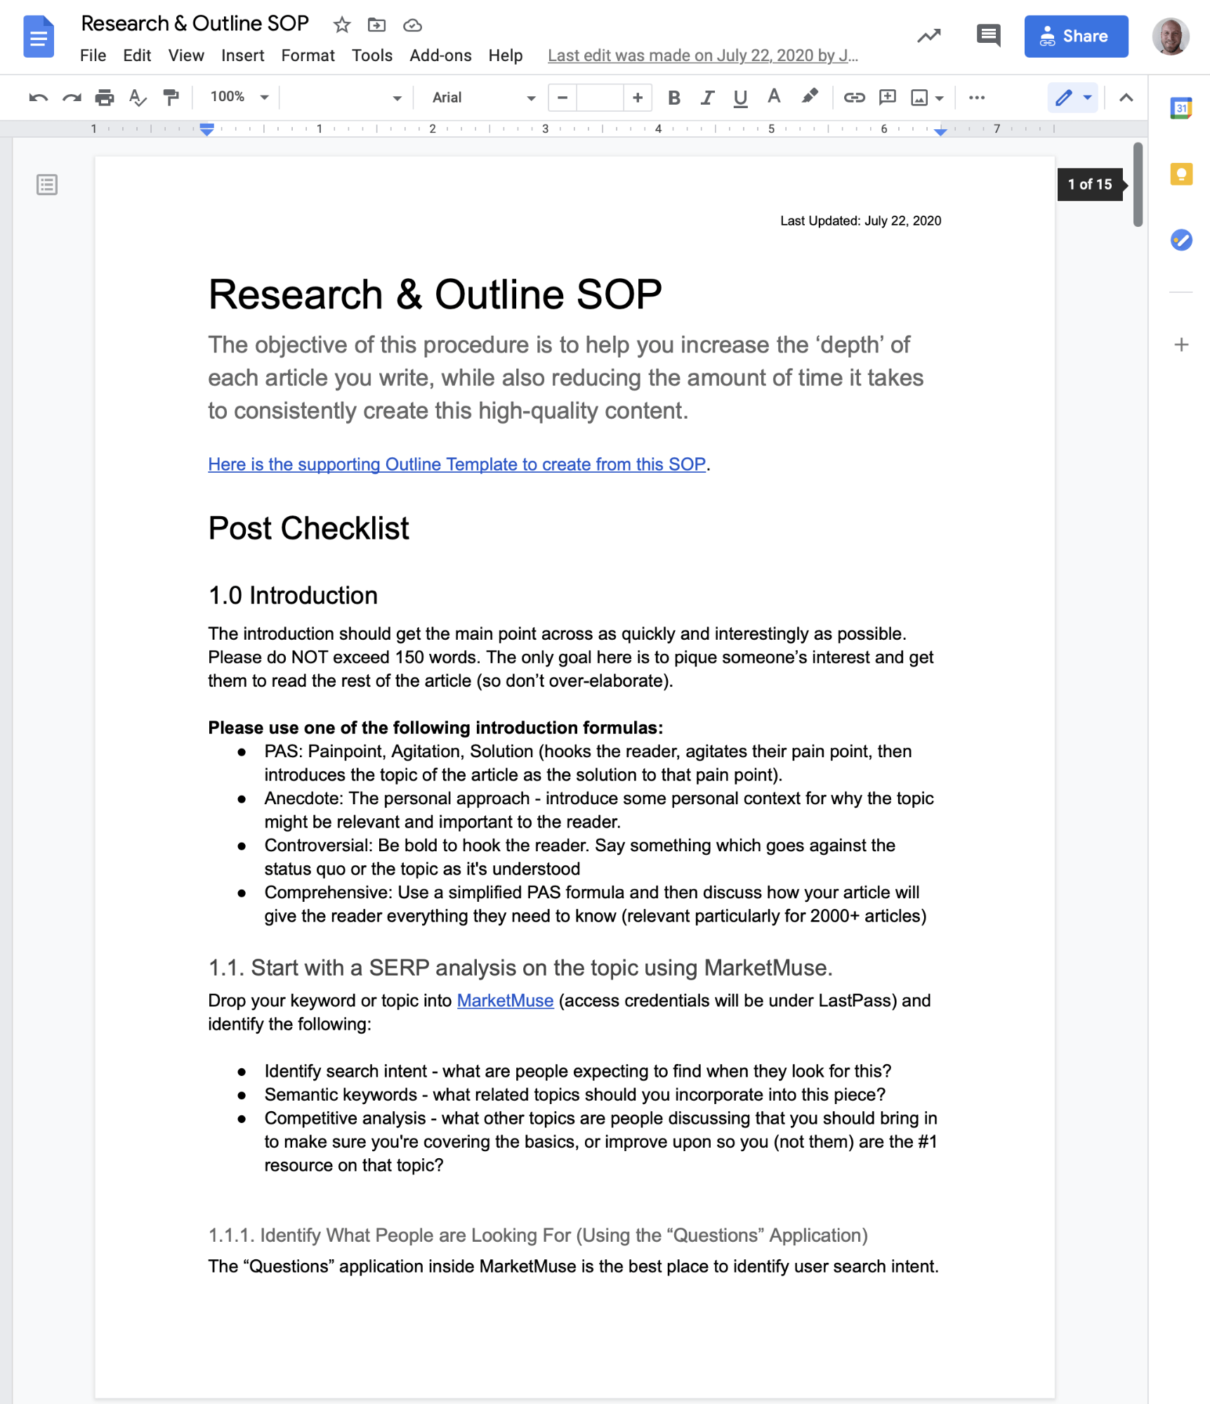Select the Paint format tool
Screen dimensions: 1210x1404
pyautogui.click(x=171, y=98)
